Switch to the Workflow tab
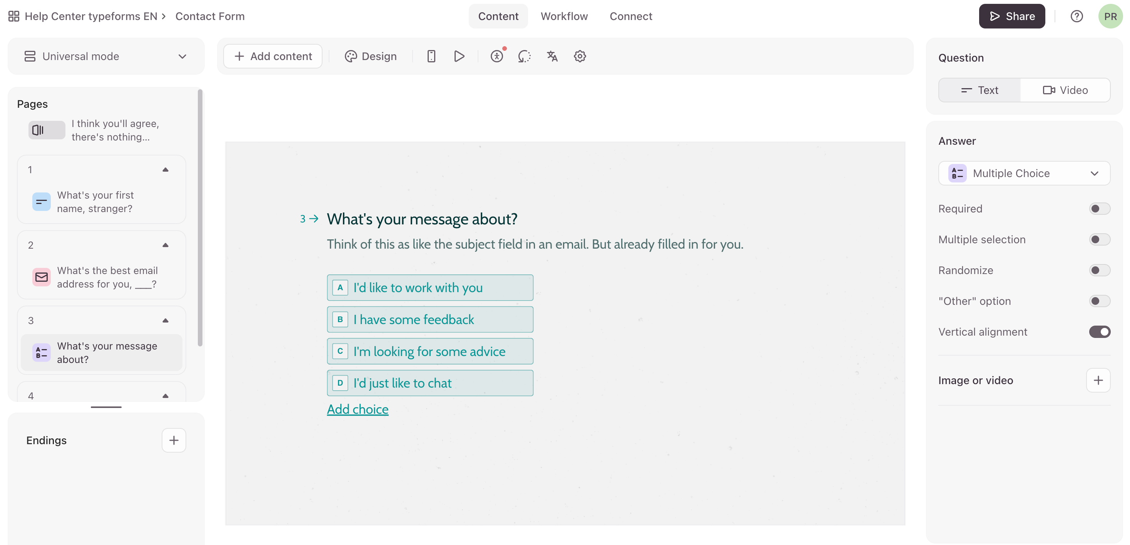This screenshot has height=545, width=1130. tap(564, 16)
